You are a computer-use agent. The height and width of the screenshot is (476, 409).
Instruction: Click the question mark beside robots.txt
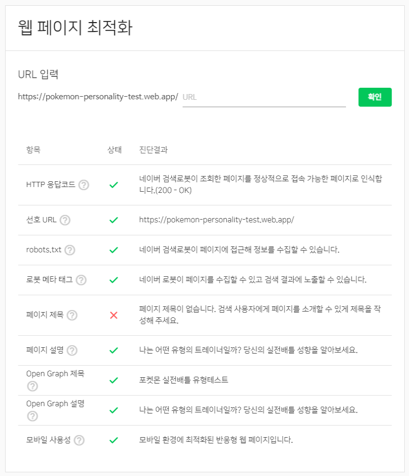(70, 250)
